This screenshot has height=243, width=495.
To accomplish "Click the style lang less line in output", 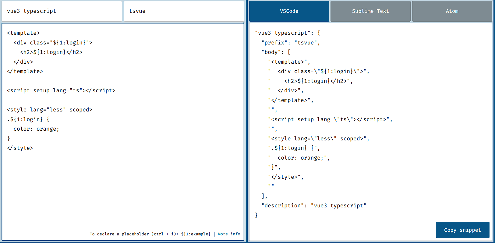I will coord(319,139).
